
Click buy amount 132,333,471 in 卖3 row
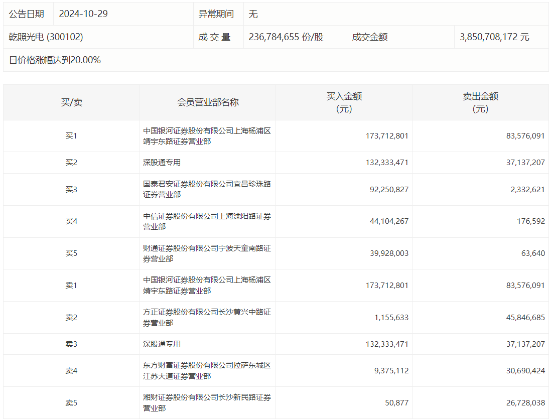387,344
